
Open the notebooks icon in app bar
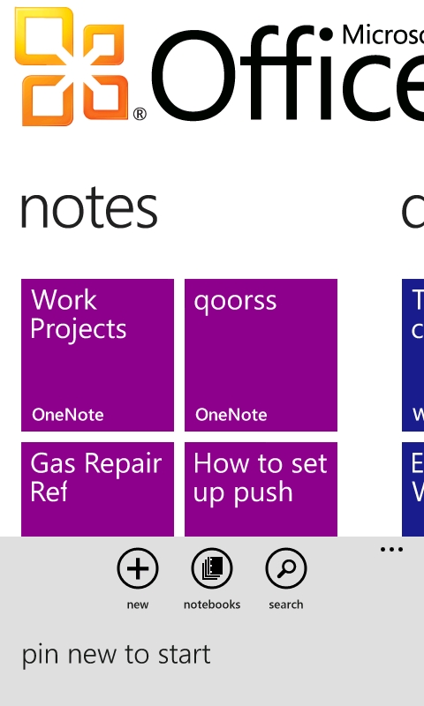coord(212,568)
